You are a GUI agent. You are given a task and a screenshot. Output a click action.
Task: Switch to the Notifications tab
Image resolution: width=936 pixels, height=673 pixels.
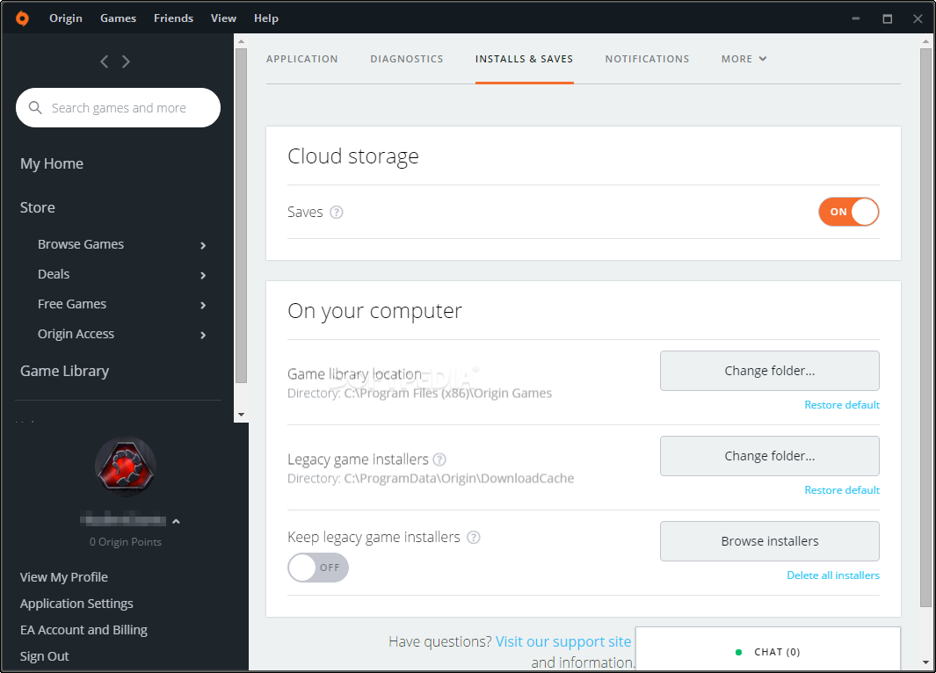pos(647,59)
